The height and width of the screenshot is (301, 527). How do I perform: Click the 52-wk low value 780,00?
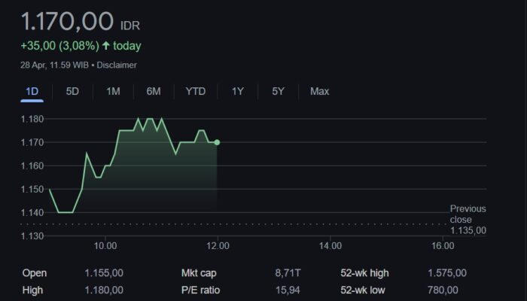pos(443,290)
